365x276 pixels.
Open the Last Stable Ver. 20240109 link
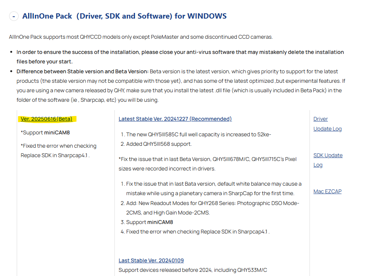pos(151,260)
